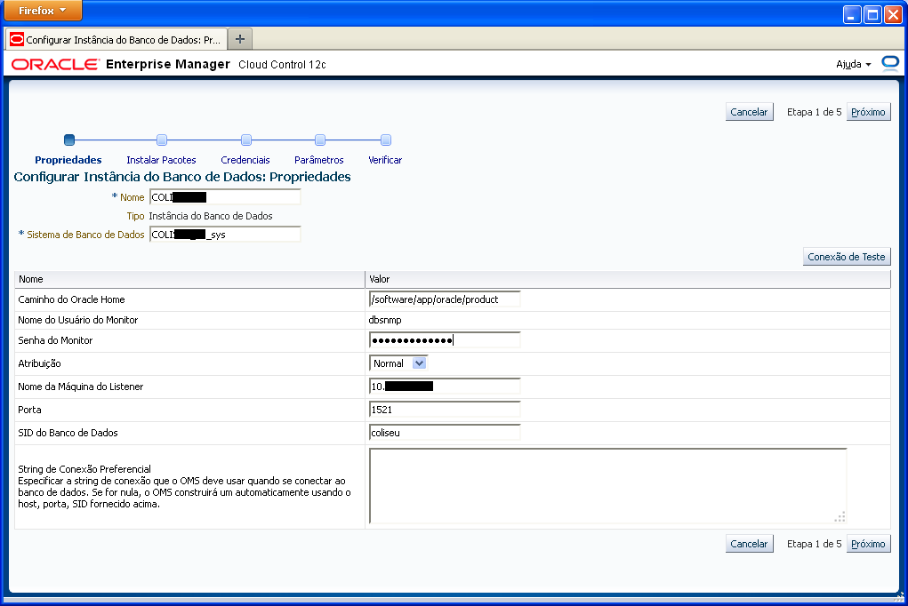Click the SID do Banco de Dados field

(x=445, y=433)
